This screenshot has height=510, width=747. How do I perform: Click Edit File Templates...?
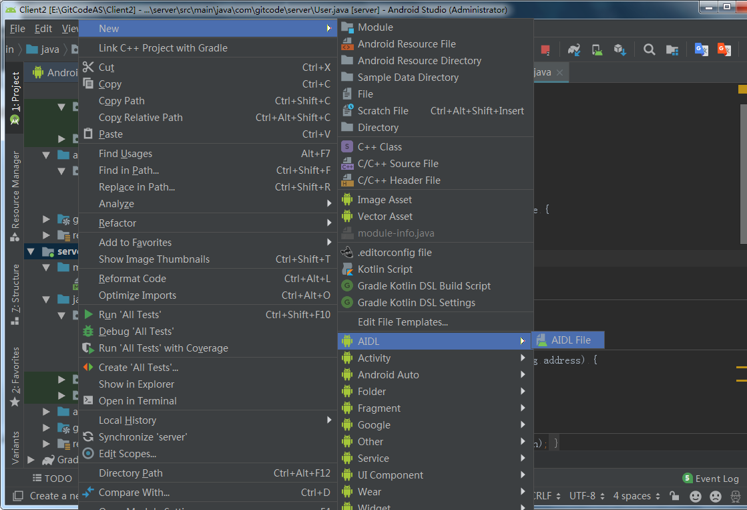tap(435, 322)
